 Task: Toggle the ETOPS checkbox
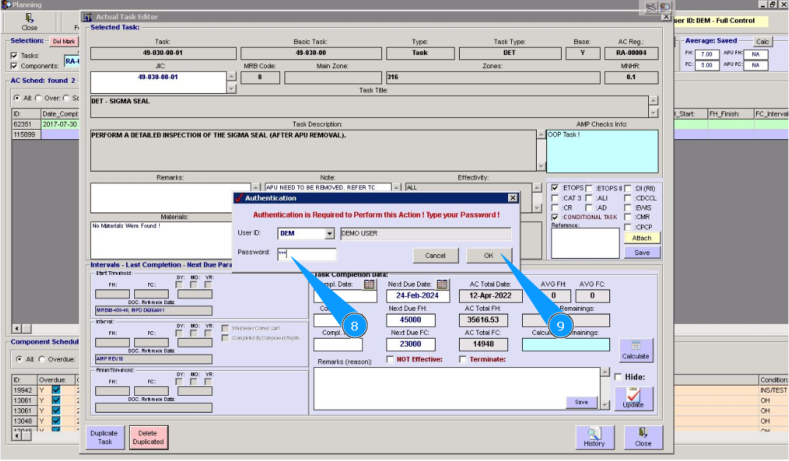[555, 188]
